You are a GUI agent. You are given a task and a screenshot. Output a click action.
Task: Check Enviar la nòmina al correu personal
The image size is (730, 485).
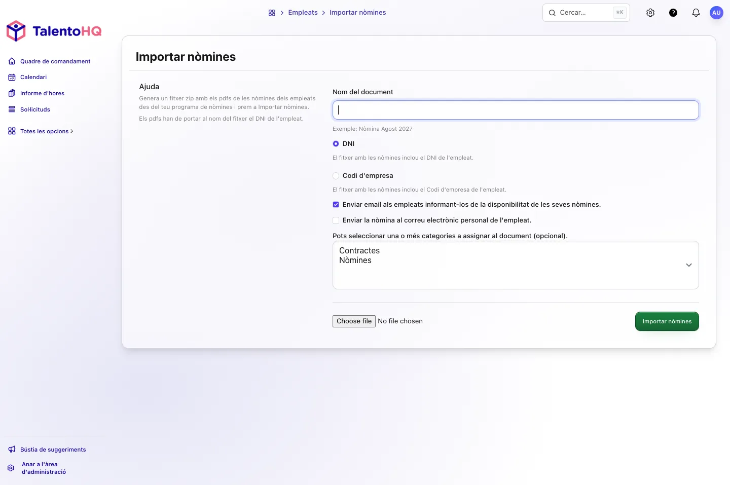[x=336, y=220]
